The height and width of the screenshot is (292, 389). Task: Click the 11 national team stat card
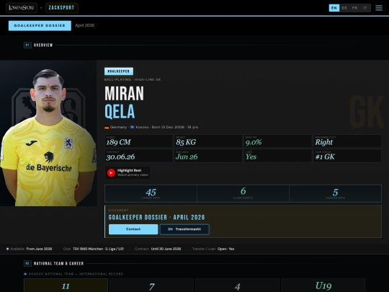tap(66, 286)
